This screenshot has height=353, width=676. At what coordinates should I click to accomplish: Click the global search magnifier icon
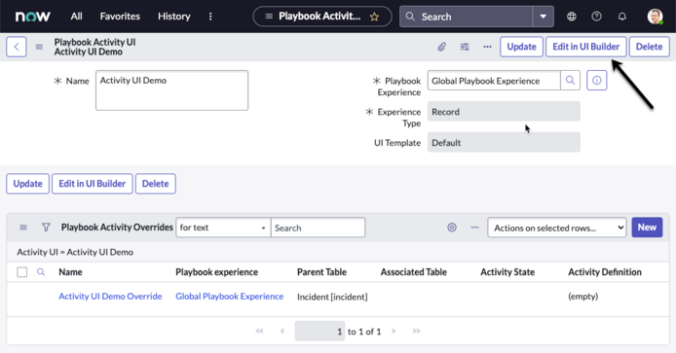410,17
